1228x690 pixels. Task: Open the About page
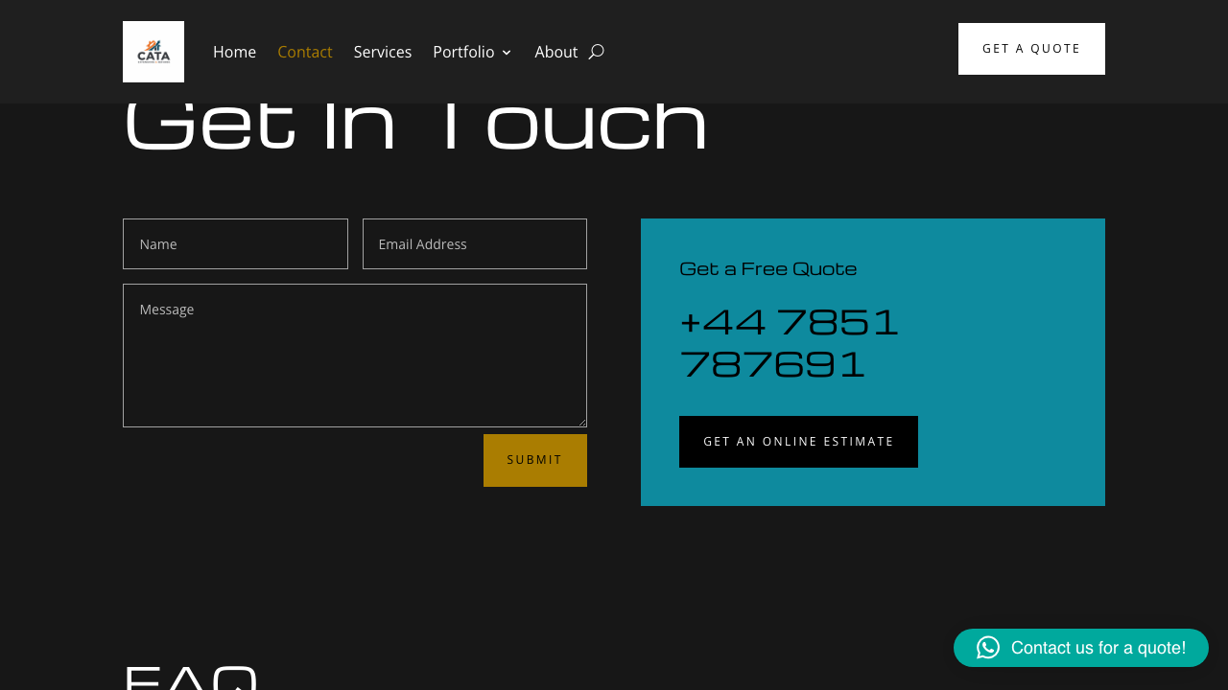pyautogui.click(x=556, y=52)
